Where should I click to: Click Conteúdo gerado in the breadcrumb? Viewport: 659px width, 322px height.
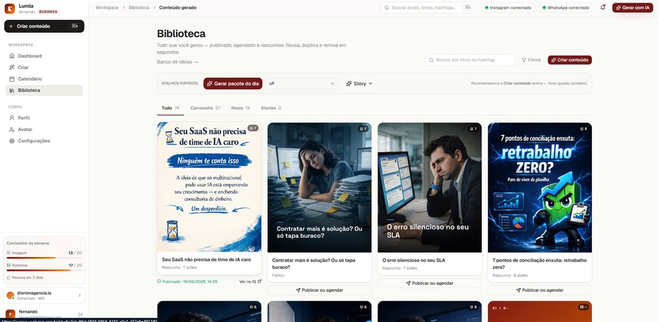click(178, 8)
